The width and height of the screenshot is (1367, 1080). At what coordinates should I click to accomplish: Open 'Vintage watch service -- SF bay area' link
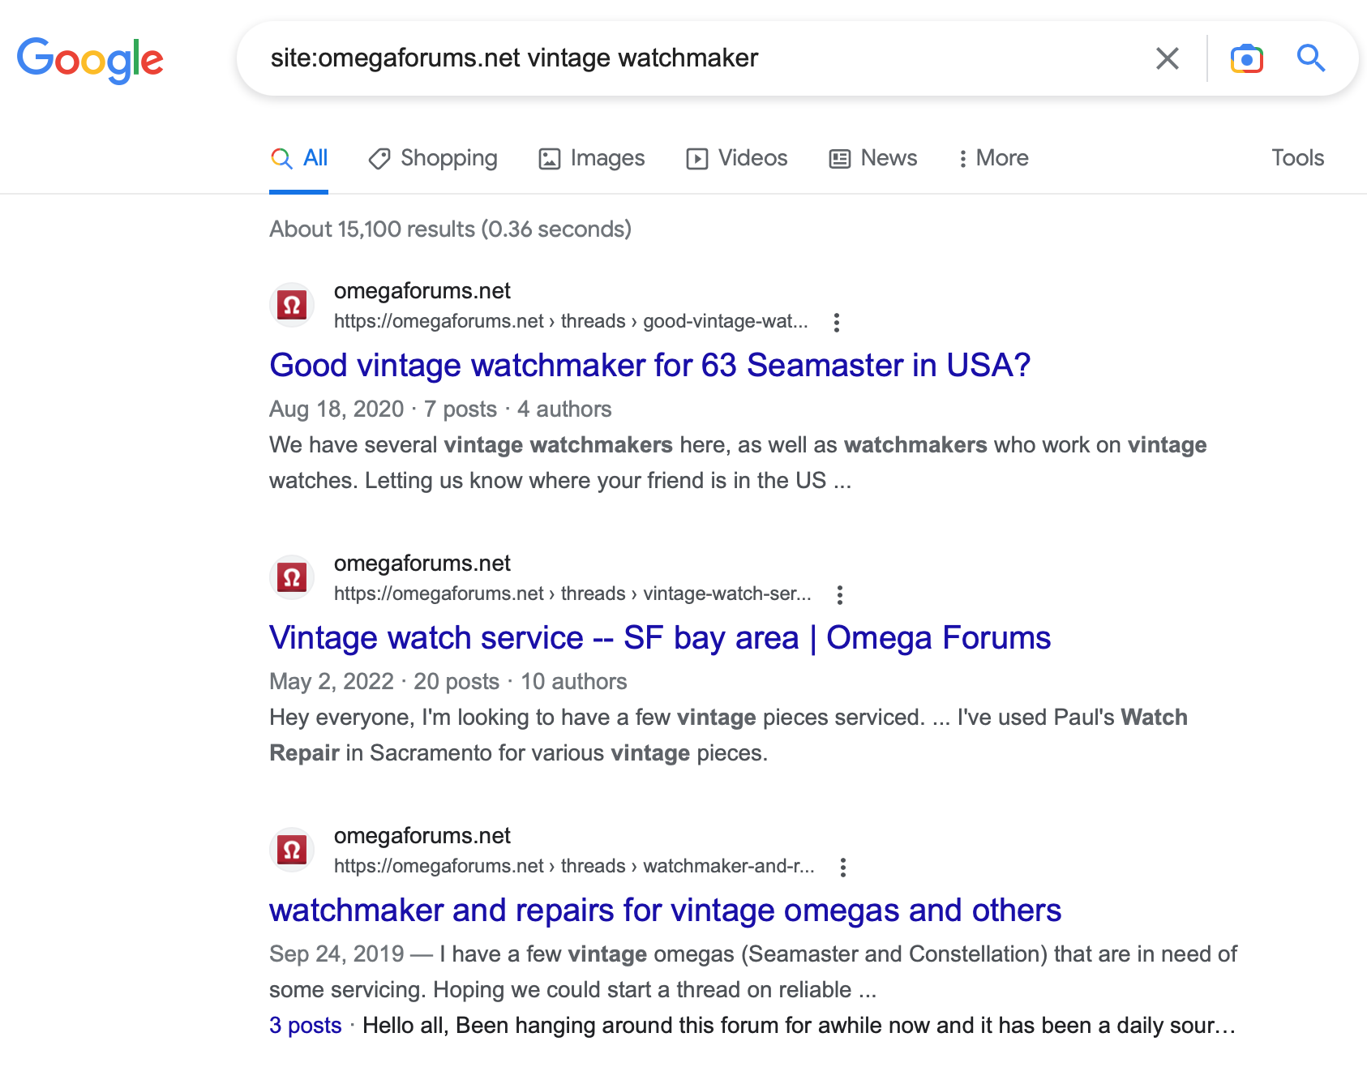(660, 638)
